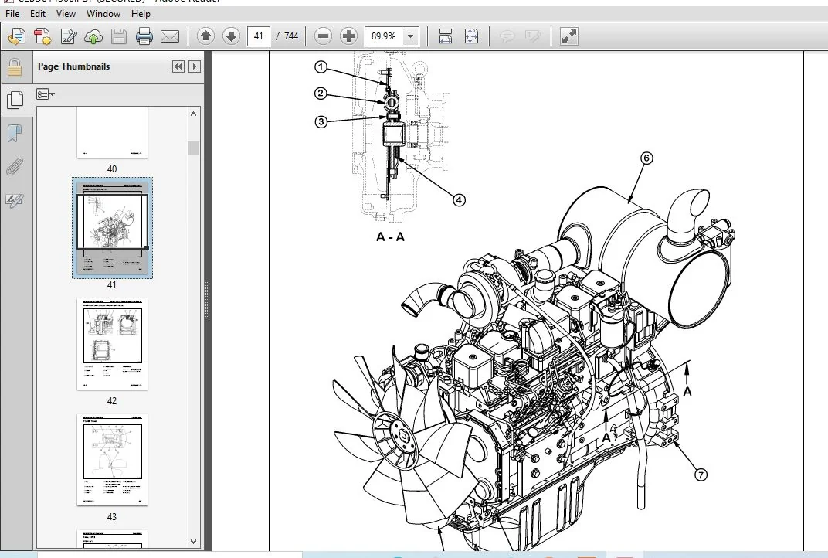The width and height of the screenshot is (828, 558).
Task: Collapse the panel with double-left arrows
Action: coord(178,66)
